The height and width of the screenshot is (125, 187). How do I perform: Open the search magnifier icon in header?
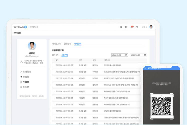pos(121,27)
